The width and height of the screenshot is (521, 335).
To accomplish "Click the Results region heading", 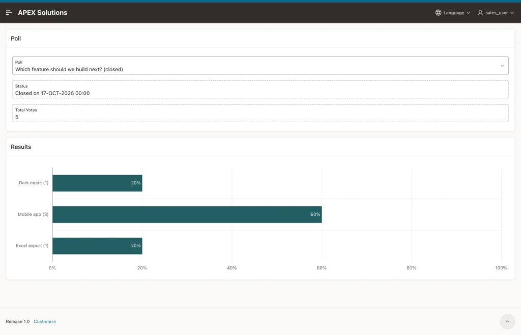I will (21, 147).
